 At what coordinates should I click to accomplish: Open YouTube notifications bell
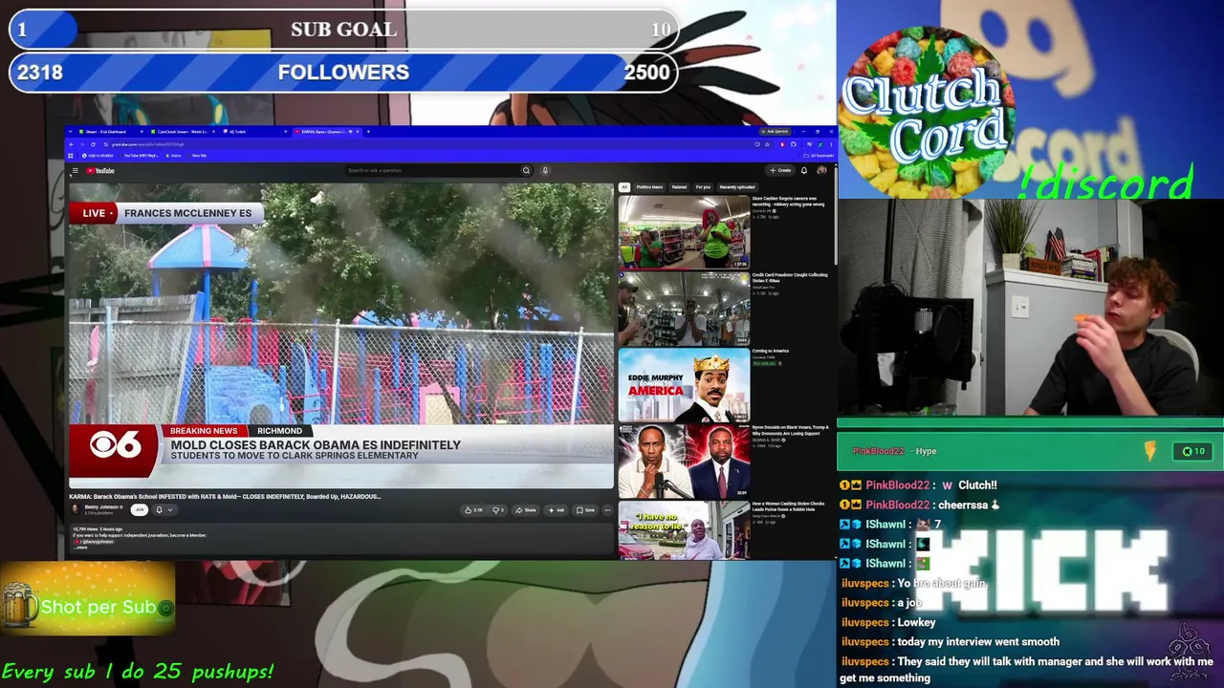tap(804, 171)
